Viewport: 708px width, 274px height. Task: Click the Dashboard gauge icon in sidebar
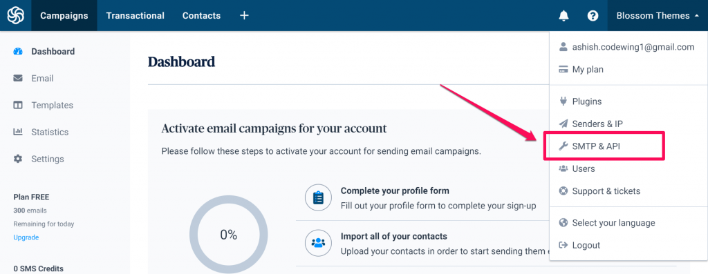(17, 51)
